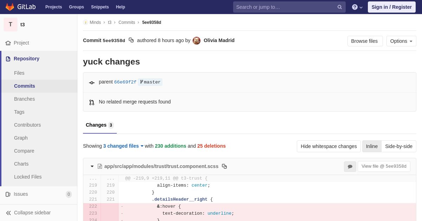Screen dimensions: 422x221
Task: Click the search magnifier icon
Action: click(339, 7)
